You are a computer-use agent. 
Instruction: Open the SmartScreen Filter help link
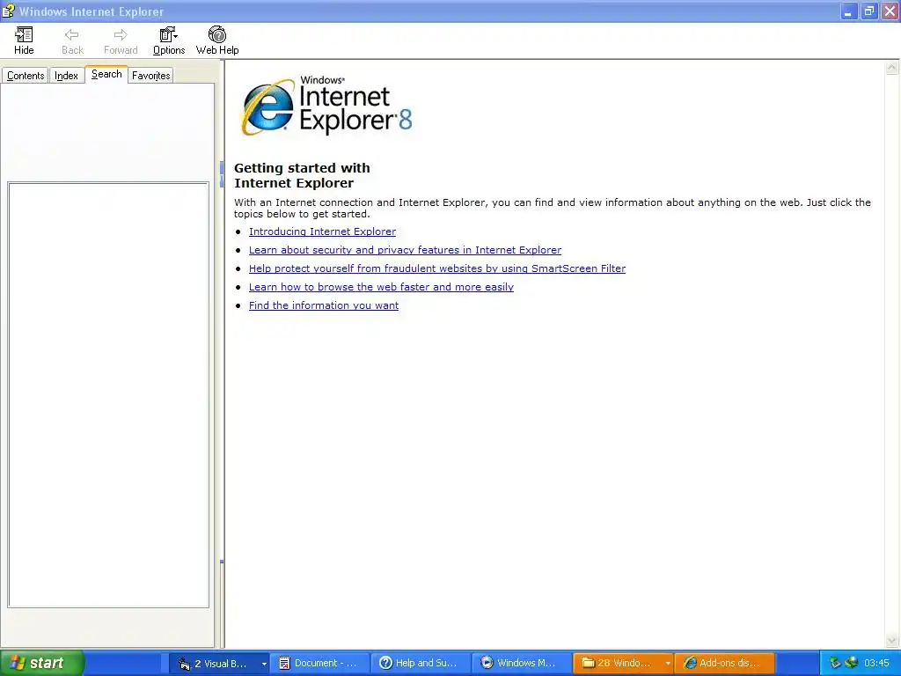[437, 268]
